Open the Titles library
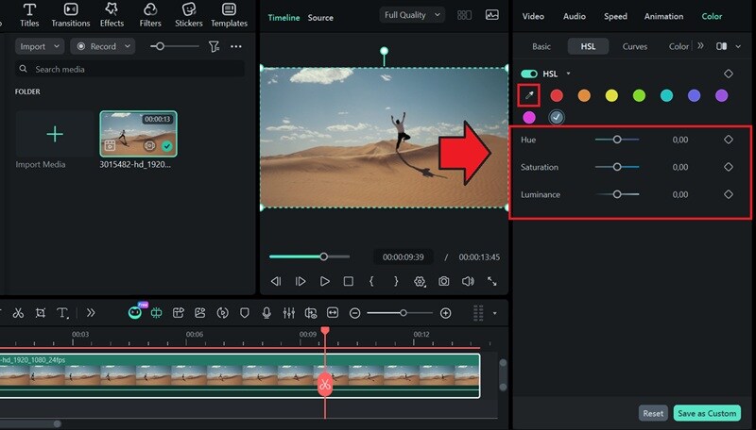Viewport: 756px width, 430px height. pos(29,15)
